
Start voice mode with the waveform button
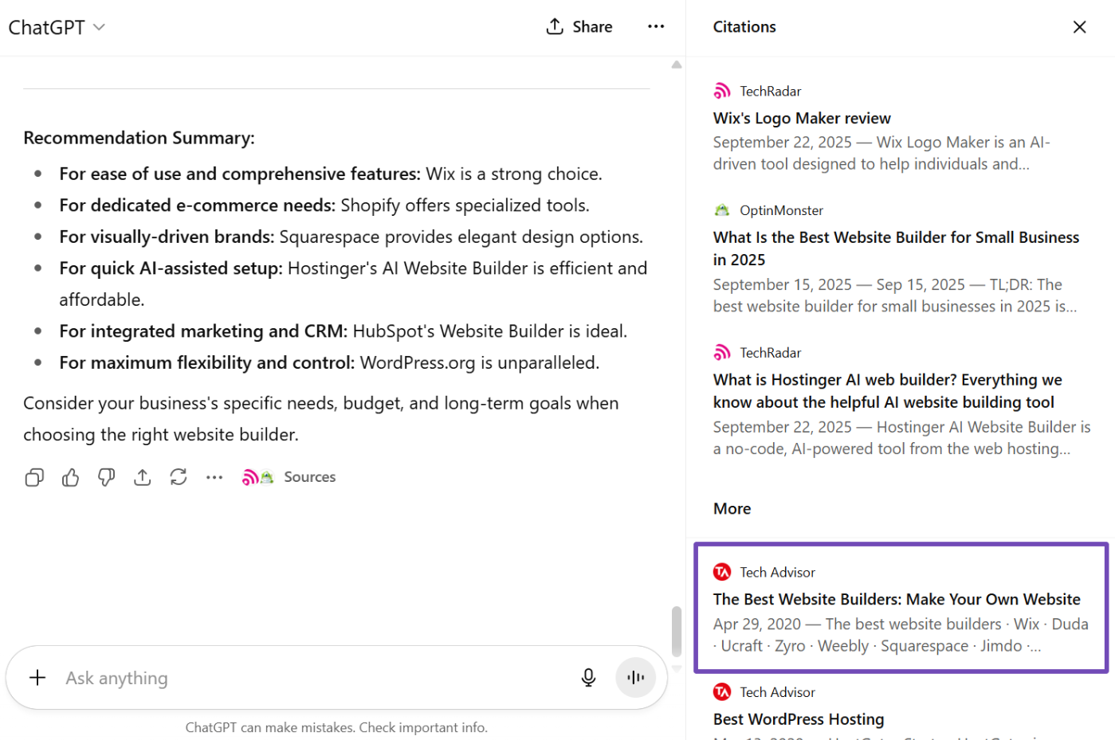[635, 678]
